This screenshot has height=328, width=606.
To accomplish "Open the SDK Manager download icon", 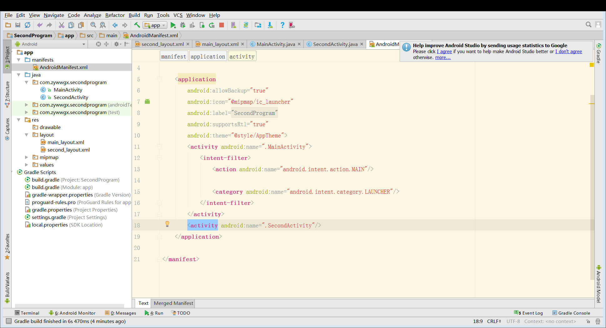I will [x=270, y=25].
